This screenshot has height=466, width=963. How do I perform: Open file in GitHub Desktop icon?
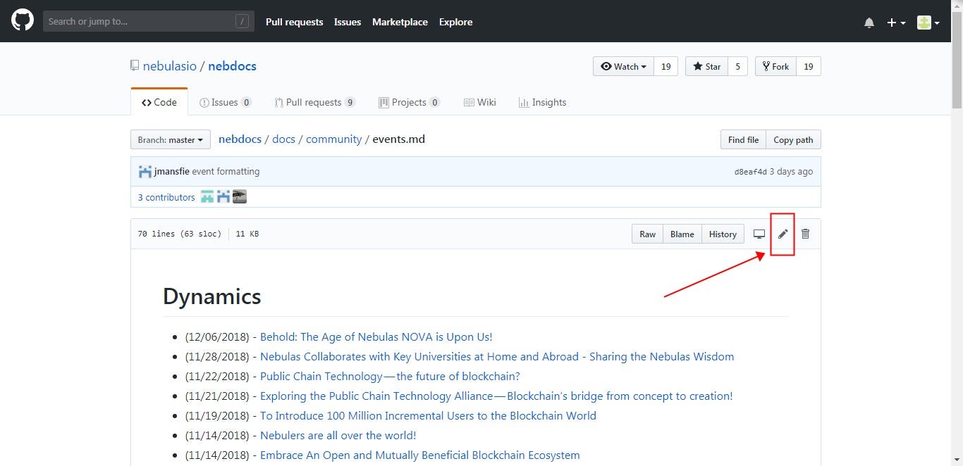click(759, 234)
